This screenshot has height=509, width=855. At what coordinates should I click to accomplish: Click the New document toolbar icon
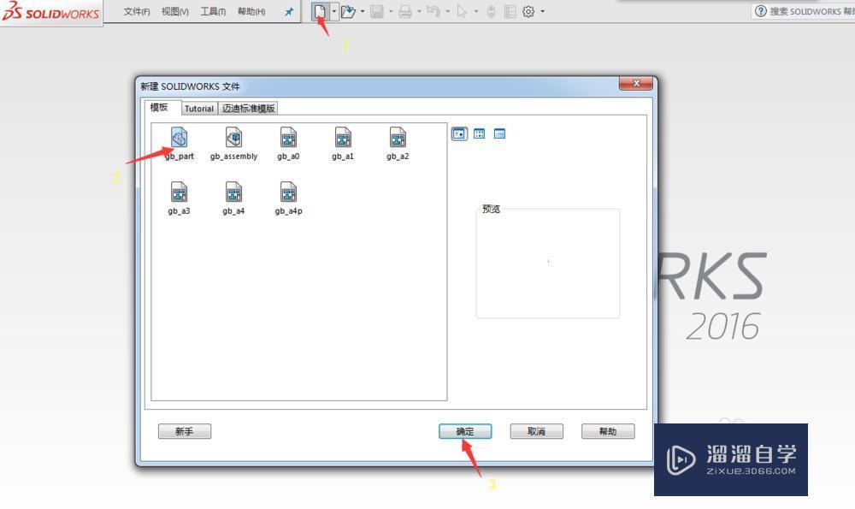tap(320, 11)
